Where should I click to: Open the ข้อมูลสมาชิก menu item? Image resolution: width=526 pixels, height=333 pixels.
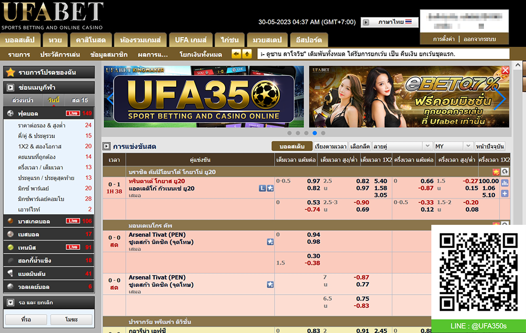click(x=109, y=54)
